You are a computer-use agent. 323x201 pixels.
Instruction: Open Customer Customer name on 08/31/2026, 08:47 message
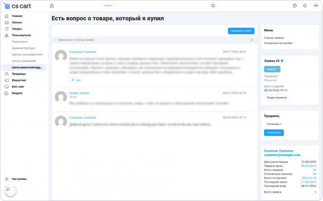[x=83, y=52]
